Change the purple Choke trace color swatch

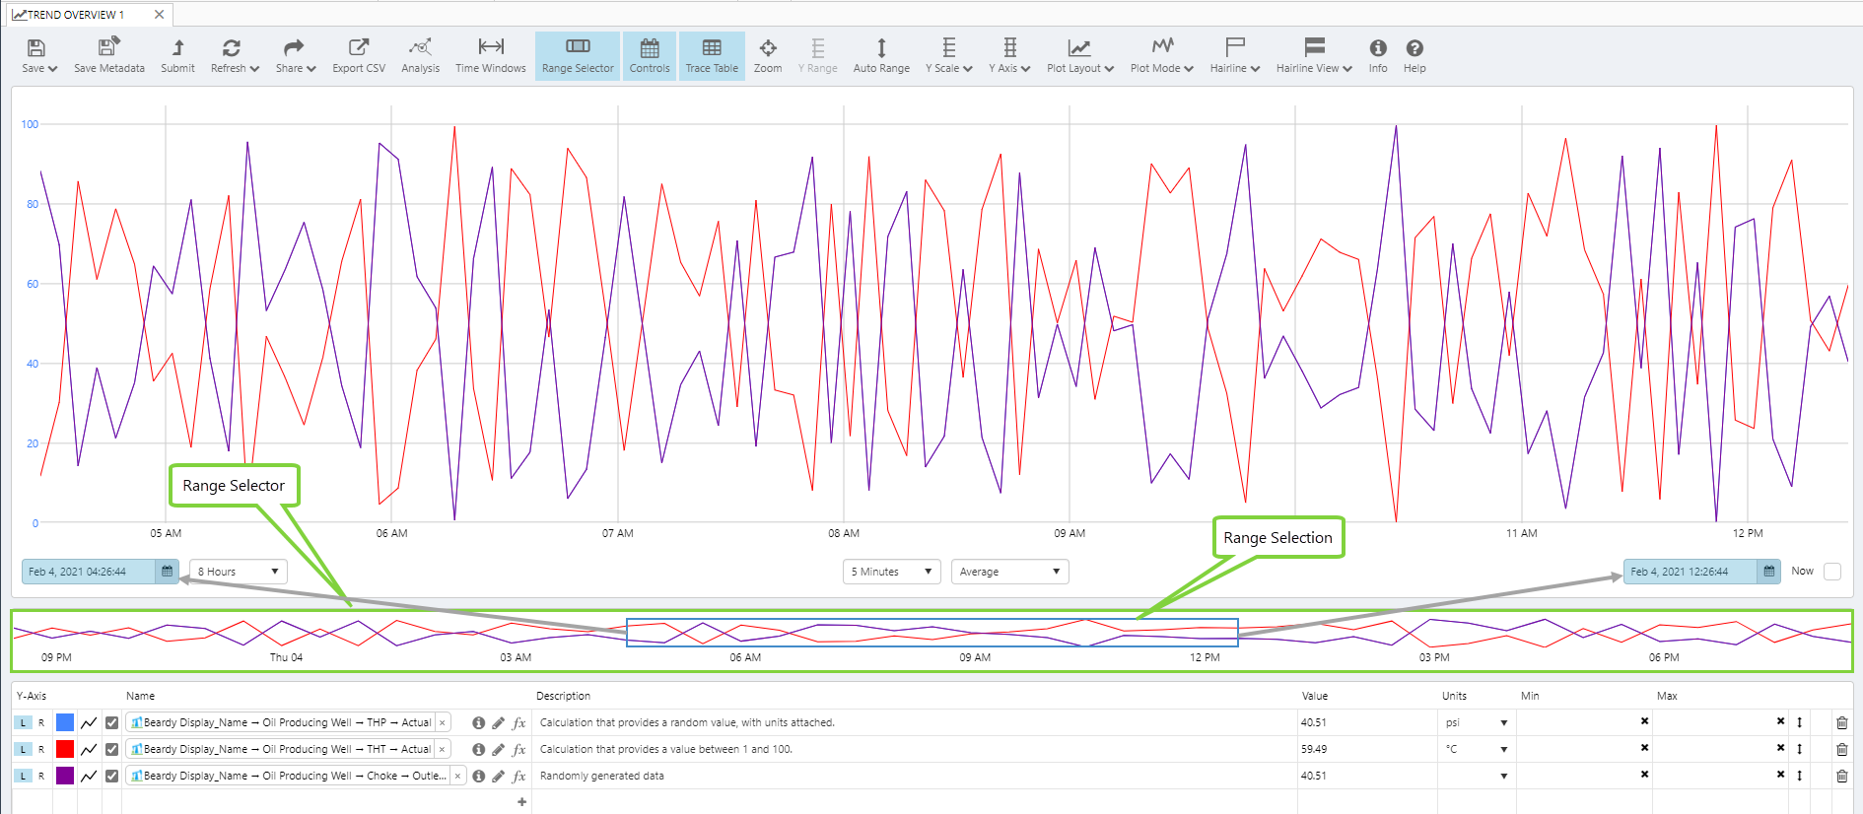[x=65, y=776]
